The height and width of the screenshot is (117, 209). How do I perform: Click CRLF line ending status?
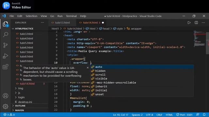(159, 115)
